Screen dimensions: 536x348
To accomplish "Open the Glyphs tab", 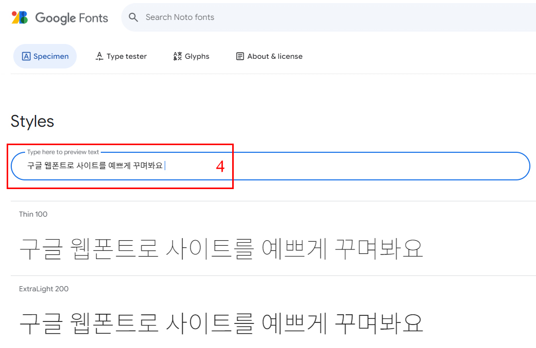I will (x=191, y=56).
